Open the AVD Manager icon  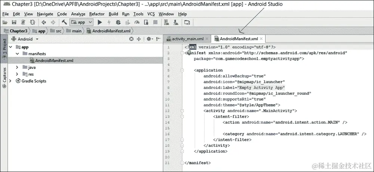pos(167,22)
